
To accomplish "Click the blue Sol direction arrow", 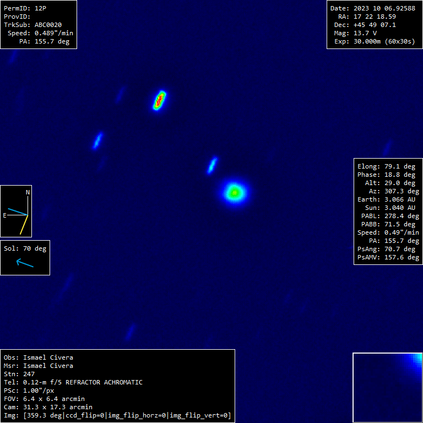I will 25,263.
